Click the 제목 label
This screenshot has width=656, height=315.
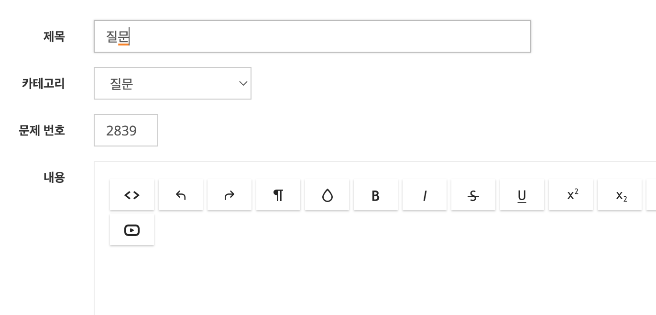[x=54, y=36]
